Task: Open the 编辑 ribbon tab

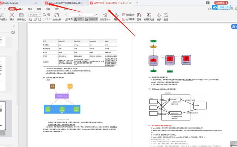Action: [39, 9]
